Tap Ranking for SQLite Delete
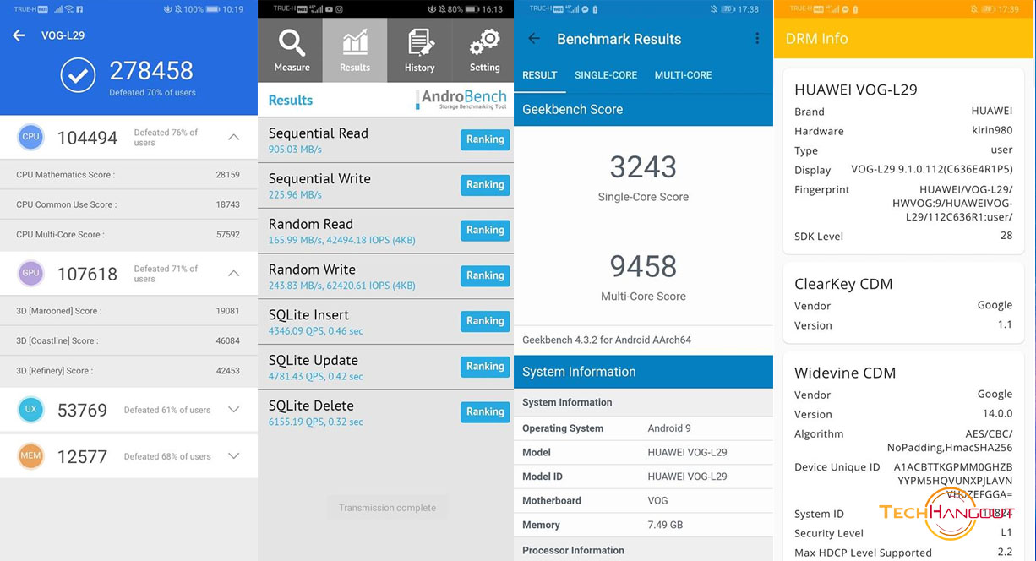This screenshot has height=561, width=1036. [x=485, y=411]
